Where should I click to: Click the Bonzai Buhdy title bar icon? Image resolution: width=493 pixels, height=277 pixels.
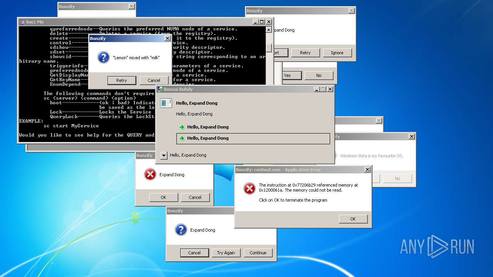[160, 89]
